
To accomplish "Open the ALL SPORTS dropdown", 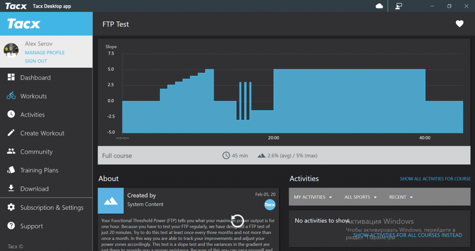I will [360, 197].
